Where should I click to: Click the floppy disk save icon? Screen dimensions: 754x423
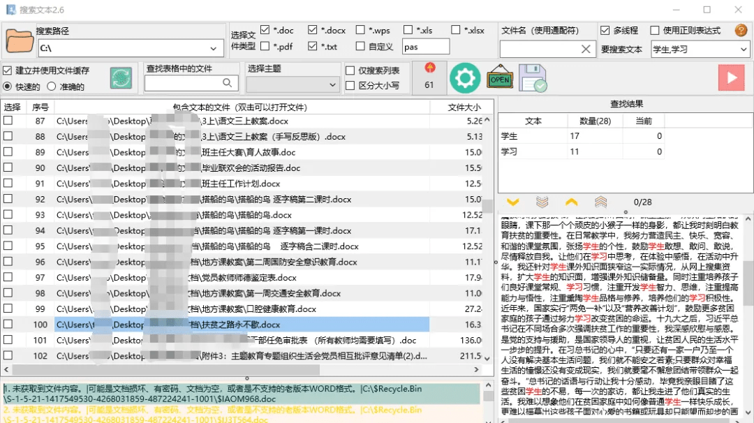click(533, 78)
